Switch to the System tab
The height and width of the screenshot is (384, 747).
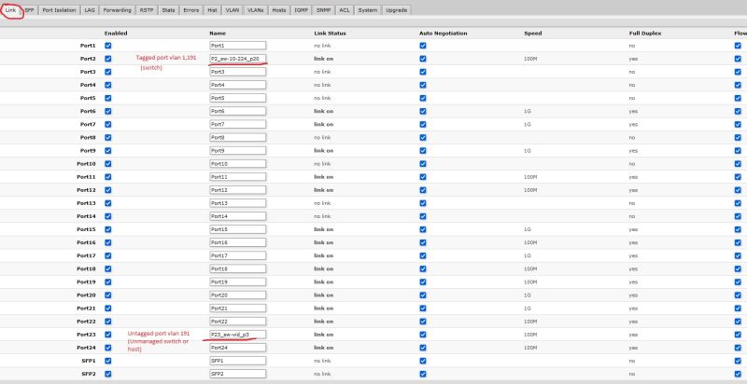tap(368, 10)
